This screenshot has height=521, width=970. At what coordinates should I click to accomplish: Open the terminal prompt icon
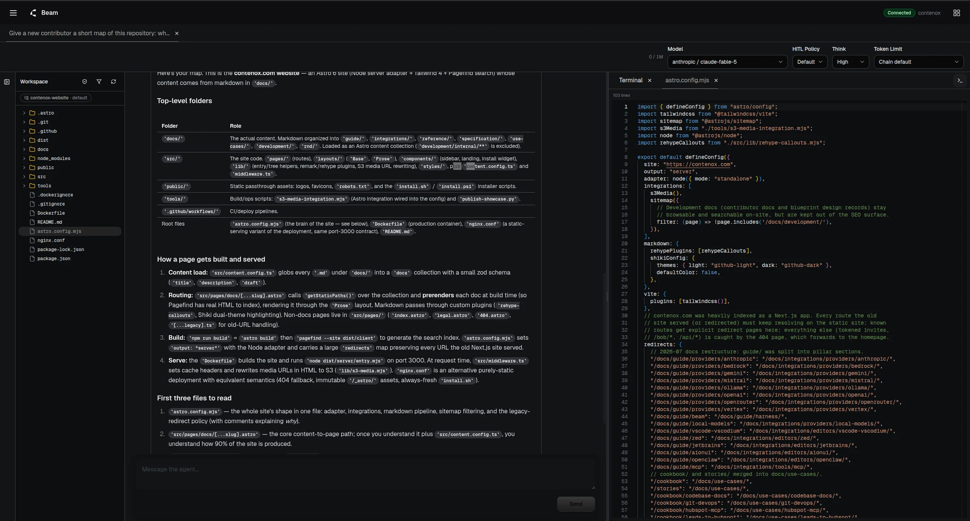coord(960,81)
